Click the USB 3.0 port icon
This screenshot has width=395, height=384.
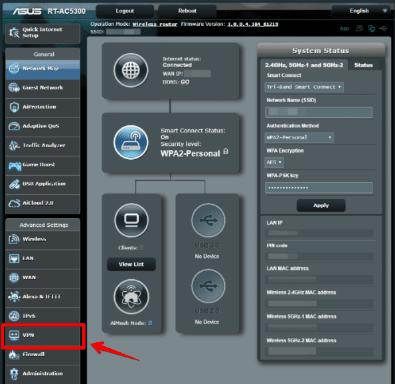[208, 220]
